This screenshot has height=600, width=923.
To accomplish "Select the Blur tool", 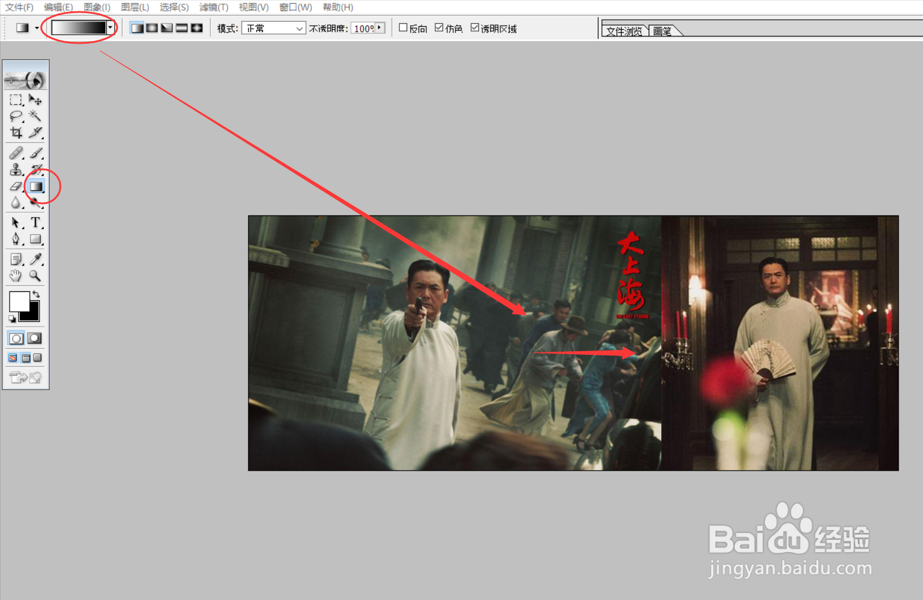I will pos(16,203).
